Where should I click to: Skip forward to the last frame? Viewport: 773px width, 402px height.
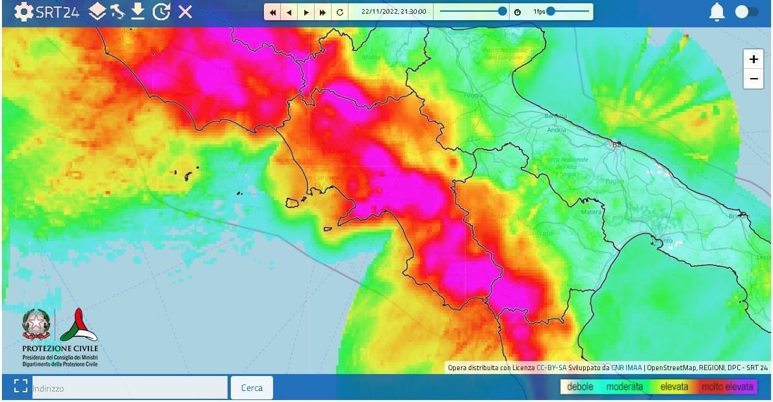click(x=322, y=11)
